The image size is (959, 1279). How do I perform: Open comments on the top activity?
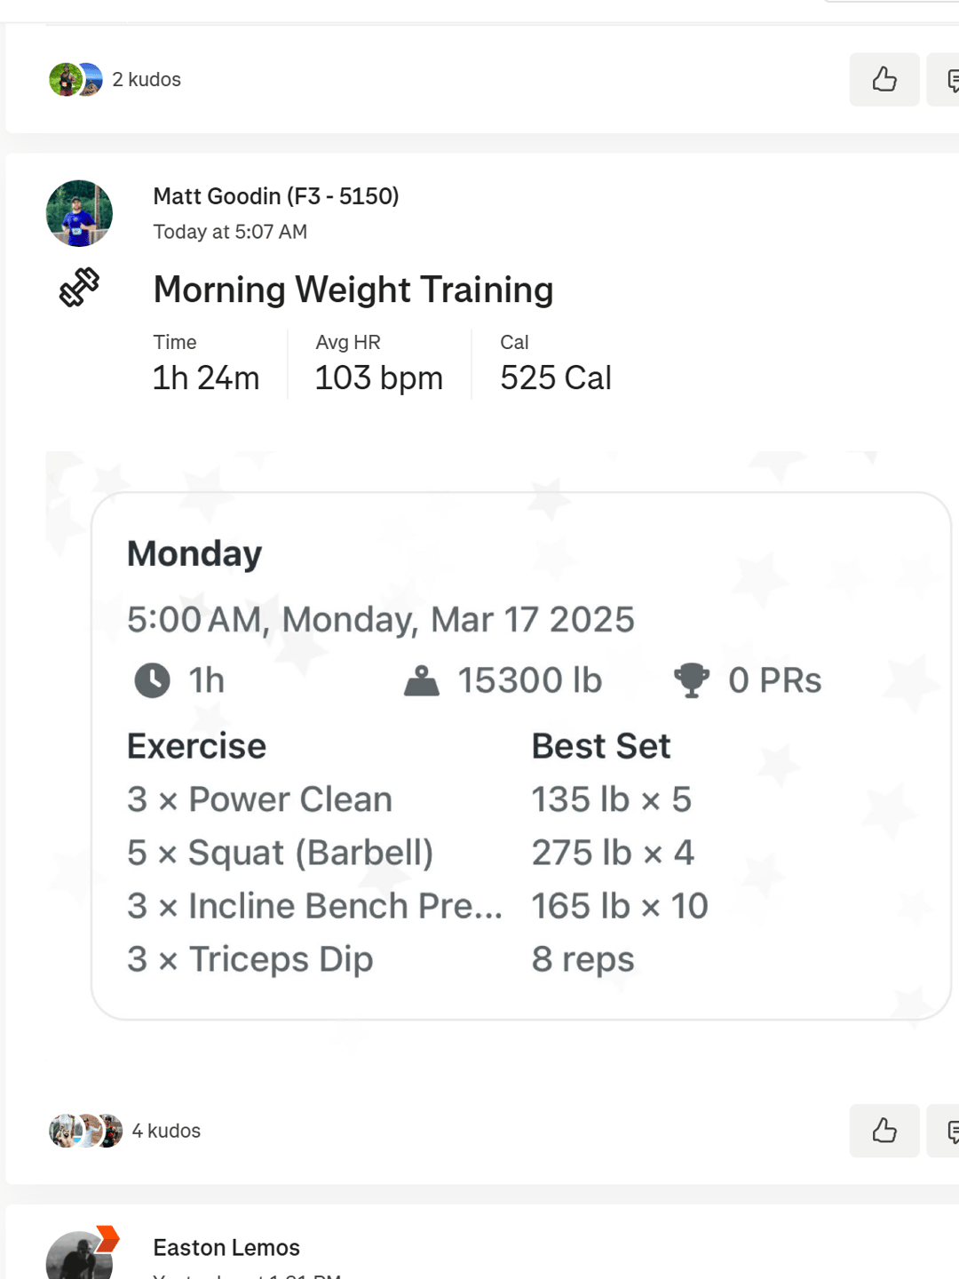point(943,80)
